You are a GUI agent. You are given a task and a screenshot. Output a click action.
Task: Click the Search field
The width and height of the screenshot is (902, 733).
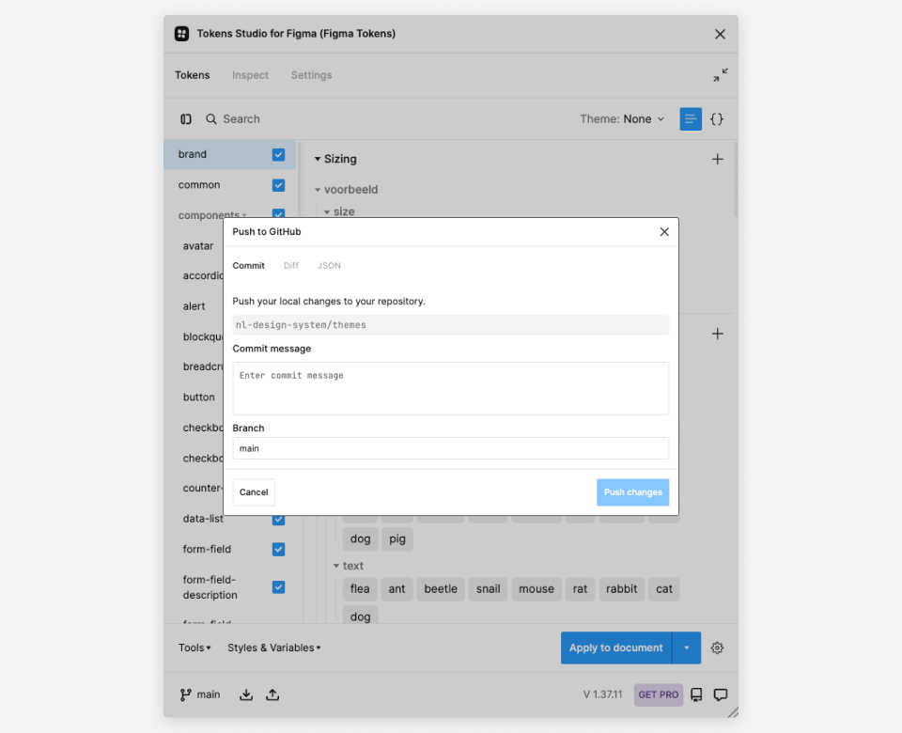(241, 119)
